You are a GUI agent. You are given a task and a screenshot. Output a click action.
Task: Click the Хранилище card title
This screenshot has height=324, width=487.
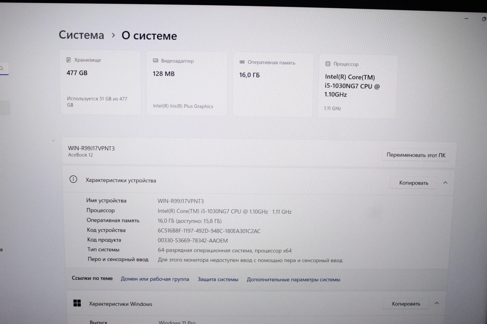pyautogui.click(x=88, y=60)
